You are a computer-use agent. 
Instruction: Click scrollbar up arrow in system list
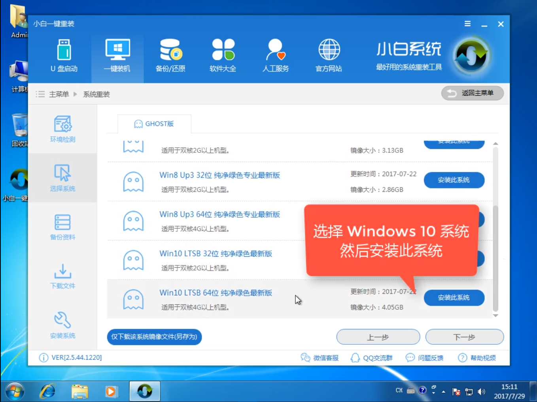pyautogui.click(x=495, y=144)
